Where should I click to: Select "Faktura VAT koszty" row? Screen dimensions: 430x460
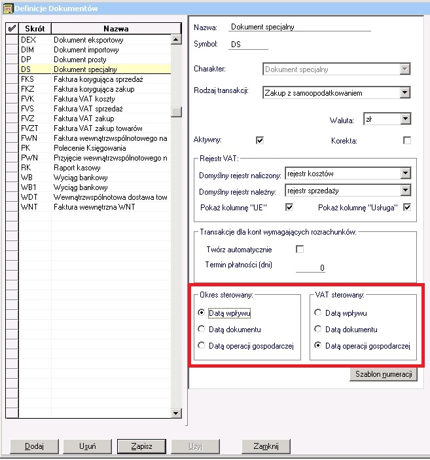(95, 98)
